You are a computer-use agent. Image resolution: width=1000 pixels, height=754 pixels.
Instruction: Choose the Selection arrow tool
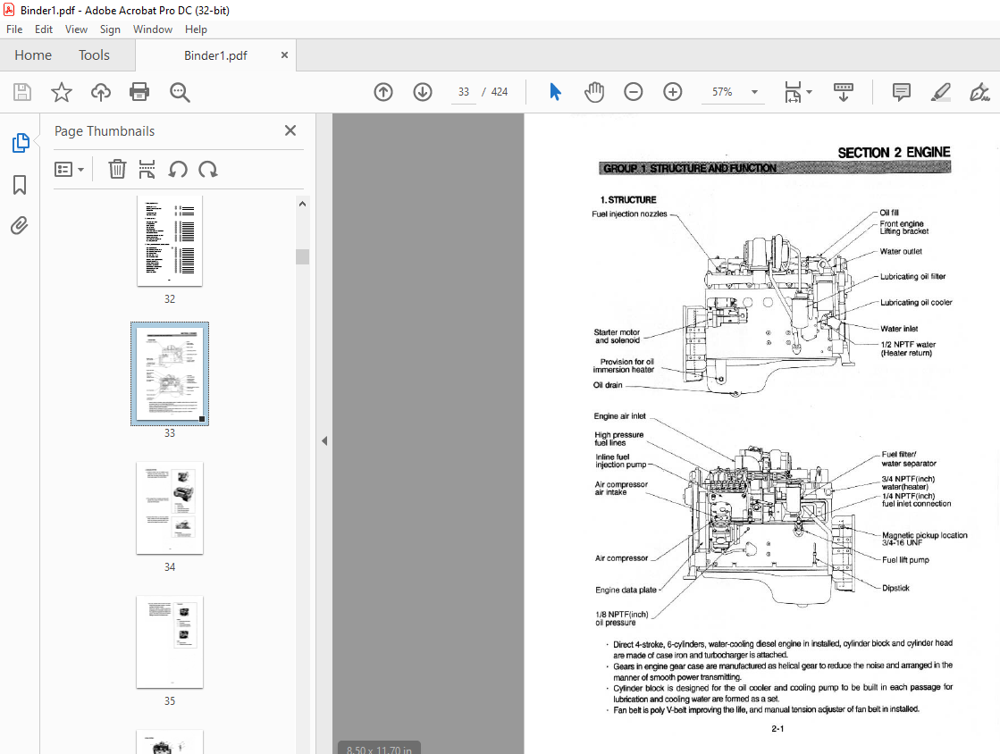coord(556,92)
